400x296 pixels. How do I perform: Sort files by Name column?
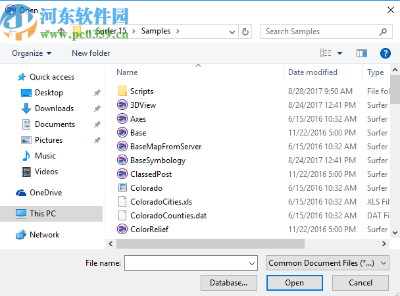coord(127,72)
